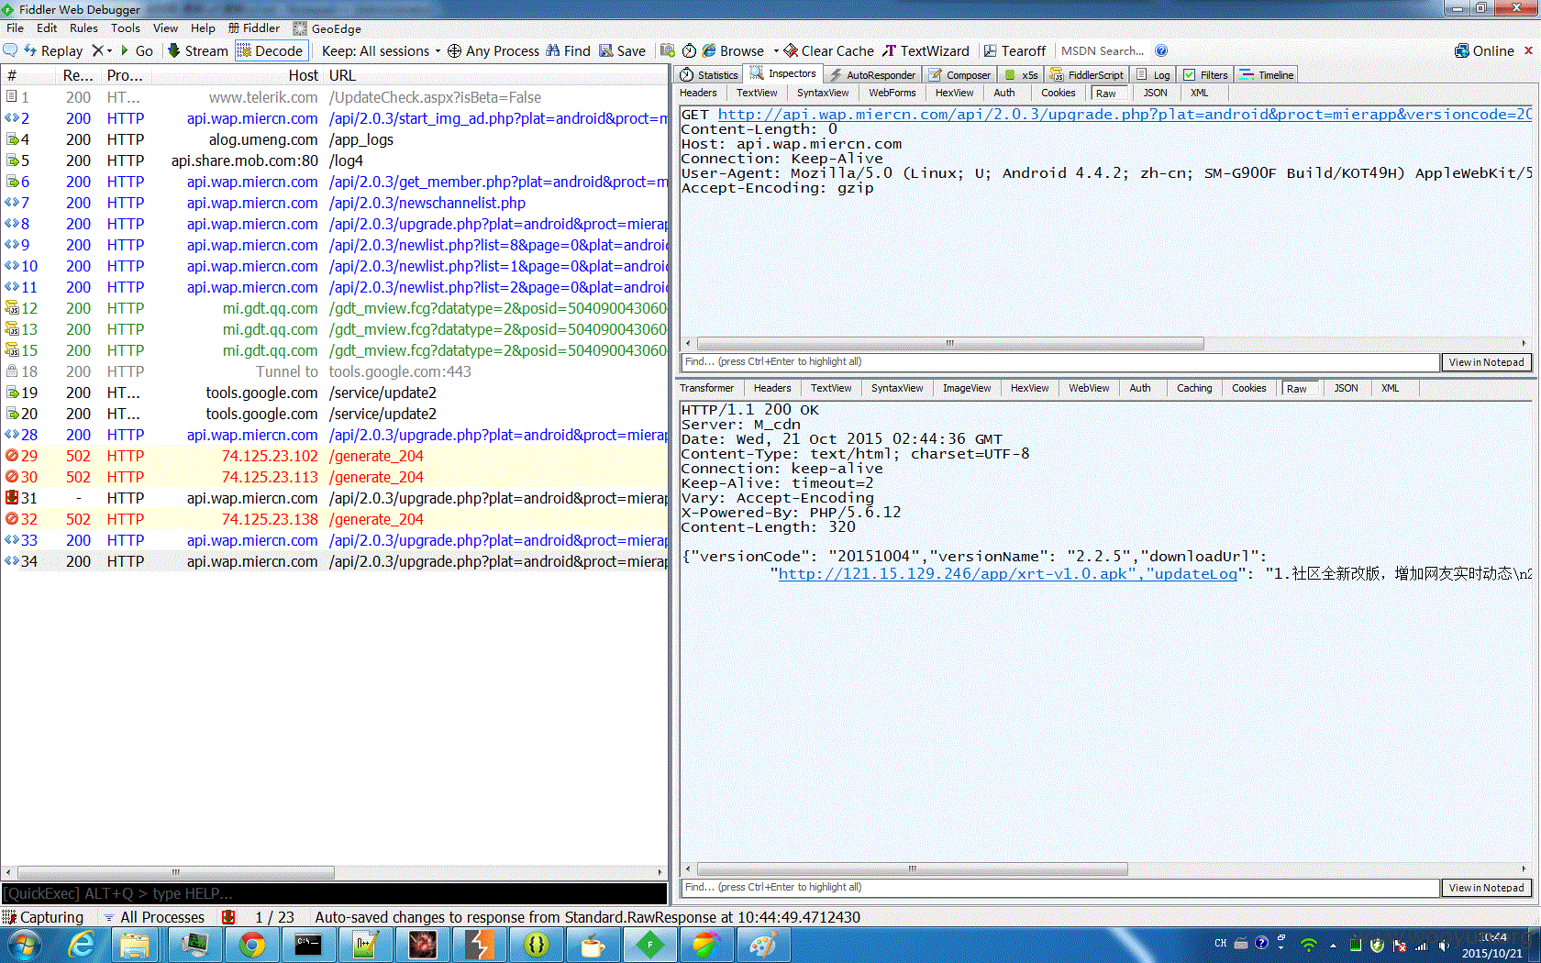This screenshot has height=963, width=1541.
Task: Open the Windows Start button
Action: click(24, 945)
